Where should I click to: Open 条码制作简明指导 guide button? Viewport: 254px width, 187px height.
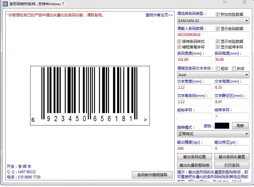[x=152, y=175]
